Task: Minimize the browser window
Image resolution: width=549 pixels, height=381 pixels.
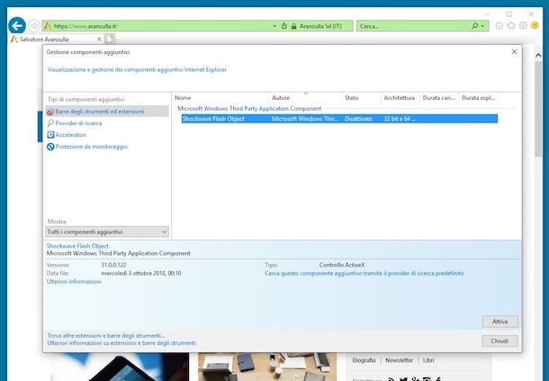Action: [x=488, y=14]
